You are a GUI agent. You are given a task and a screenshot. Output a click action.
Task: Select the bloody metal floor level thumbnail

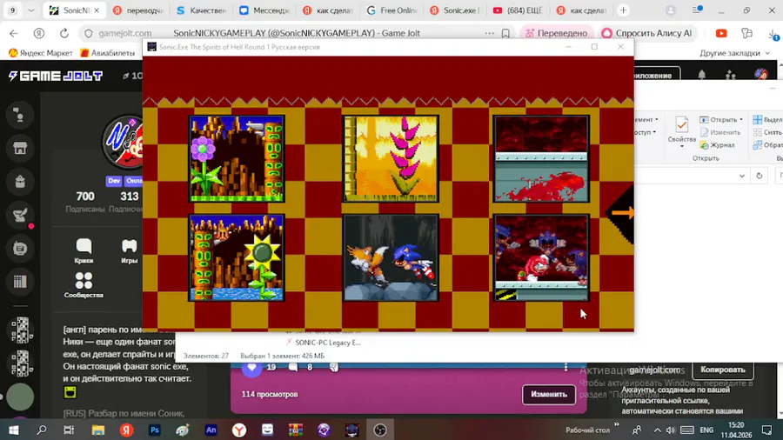tap(541, 158)
